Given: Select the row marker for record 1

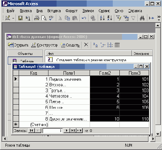Looking at the screenshot, I should tap(16, 79).
